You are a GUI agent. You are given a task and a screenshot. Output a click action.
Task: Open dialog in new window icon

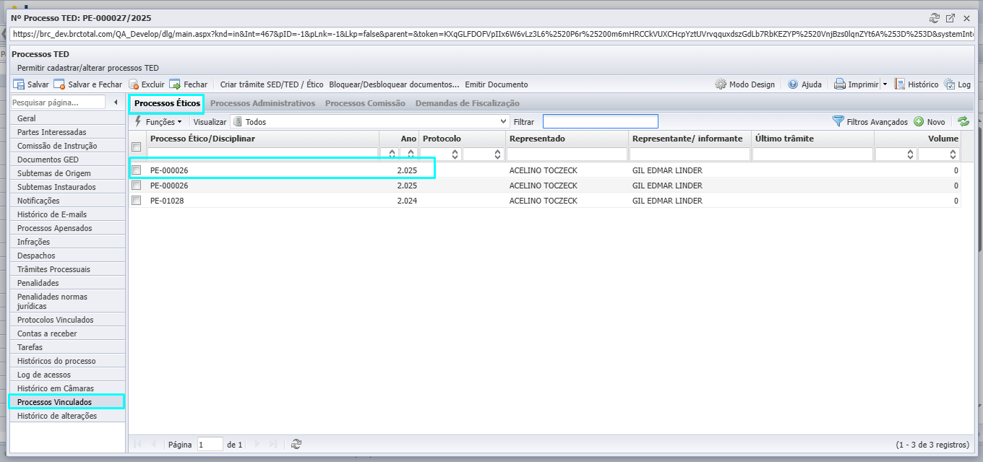tap(950, 18)
